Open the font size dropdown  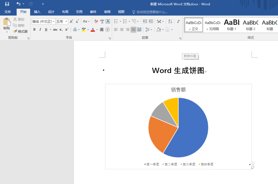[x=66, y=21]
